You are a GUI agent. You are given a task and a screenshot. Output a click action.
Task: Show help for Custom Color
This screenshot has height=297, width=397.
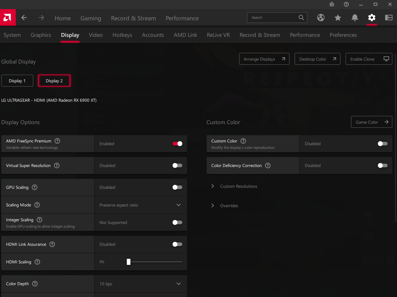click(x=243, y=141)
